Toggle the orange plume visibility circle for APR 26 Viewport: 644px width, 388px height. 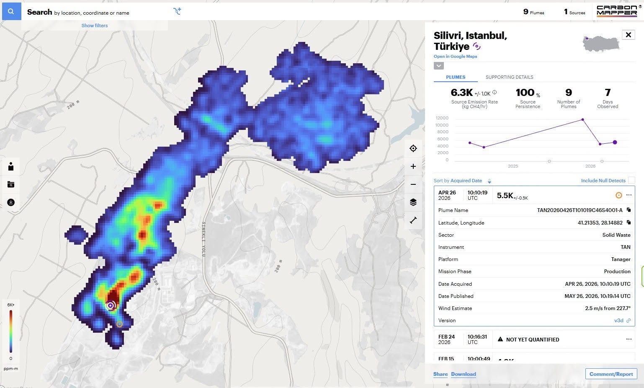tap(618, 195)
